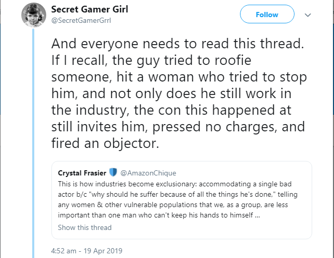Viewport: 334px width, 258px height.
Task: Open the @SecretGamerGrrl handle link
Action: point(81,20)
